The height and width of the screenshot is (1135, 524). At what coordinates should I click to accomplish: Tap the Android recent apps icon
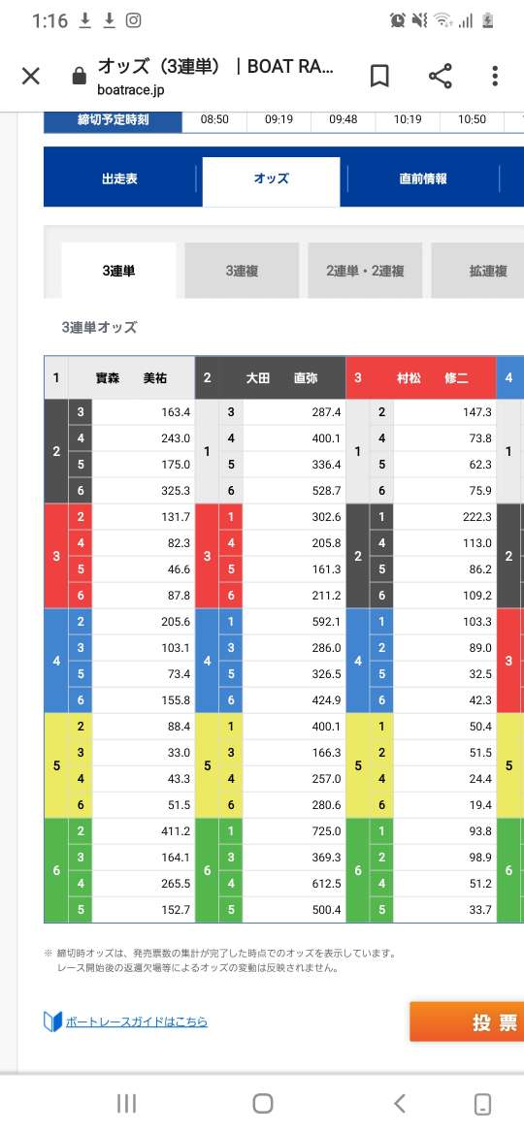click(x=127, y=1103)
